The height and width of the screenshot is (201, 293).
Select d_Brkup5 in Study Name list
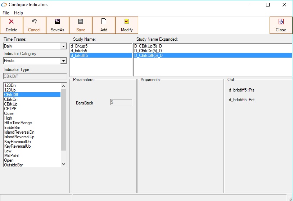pos(79,46)
